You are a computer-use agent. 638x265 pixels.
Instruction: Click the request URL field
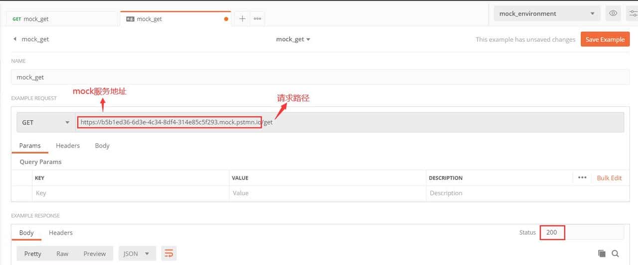(349, 122)
